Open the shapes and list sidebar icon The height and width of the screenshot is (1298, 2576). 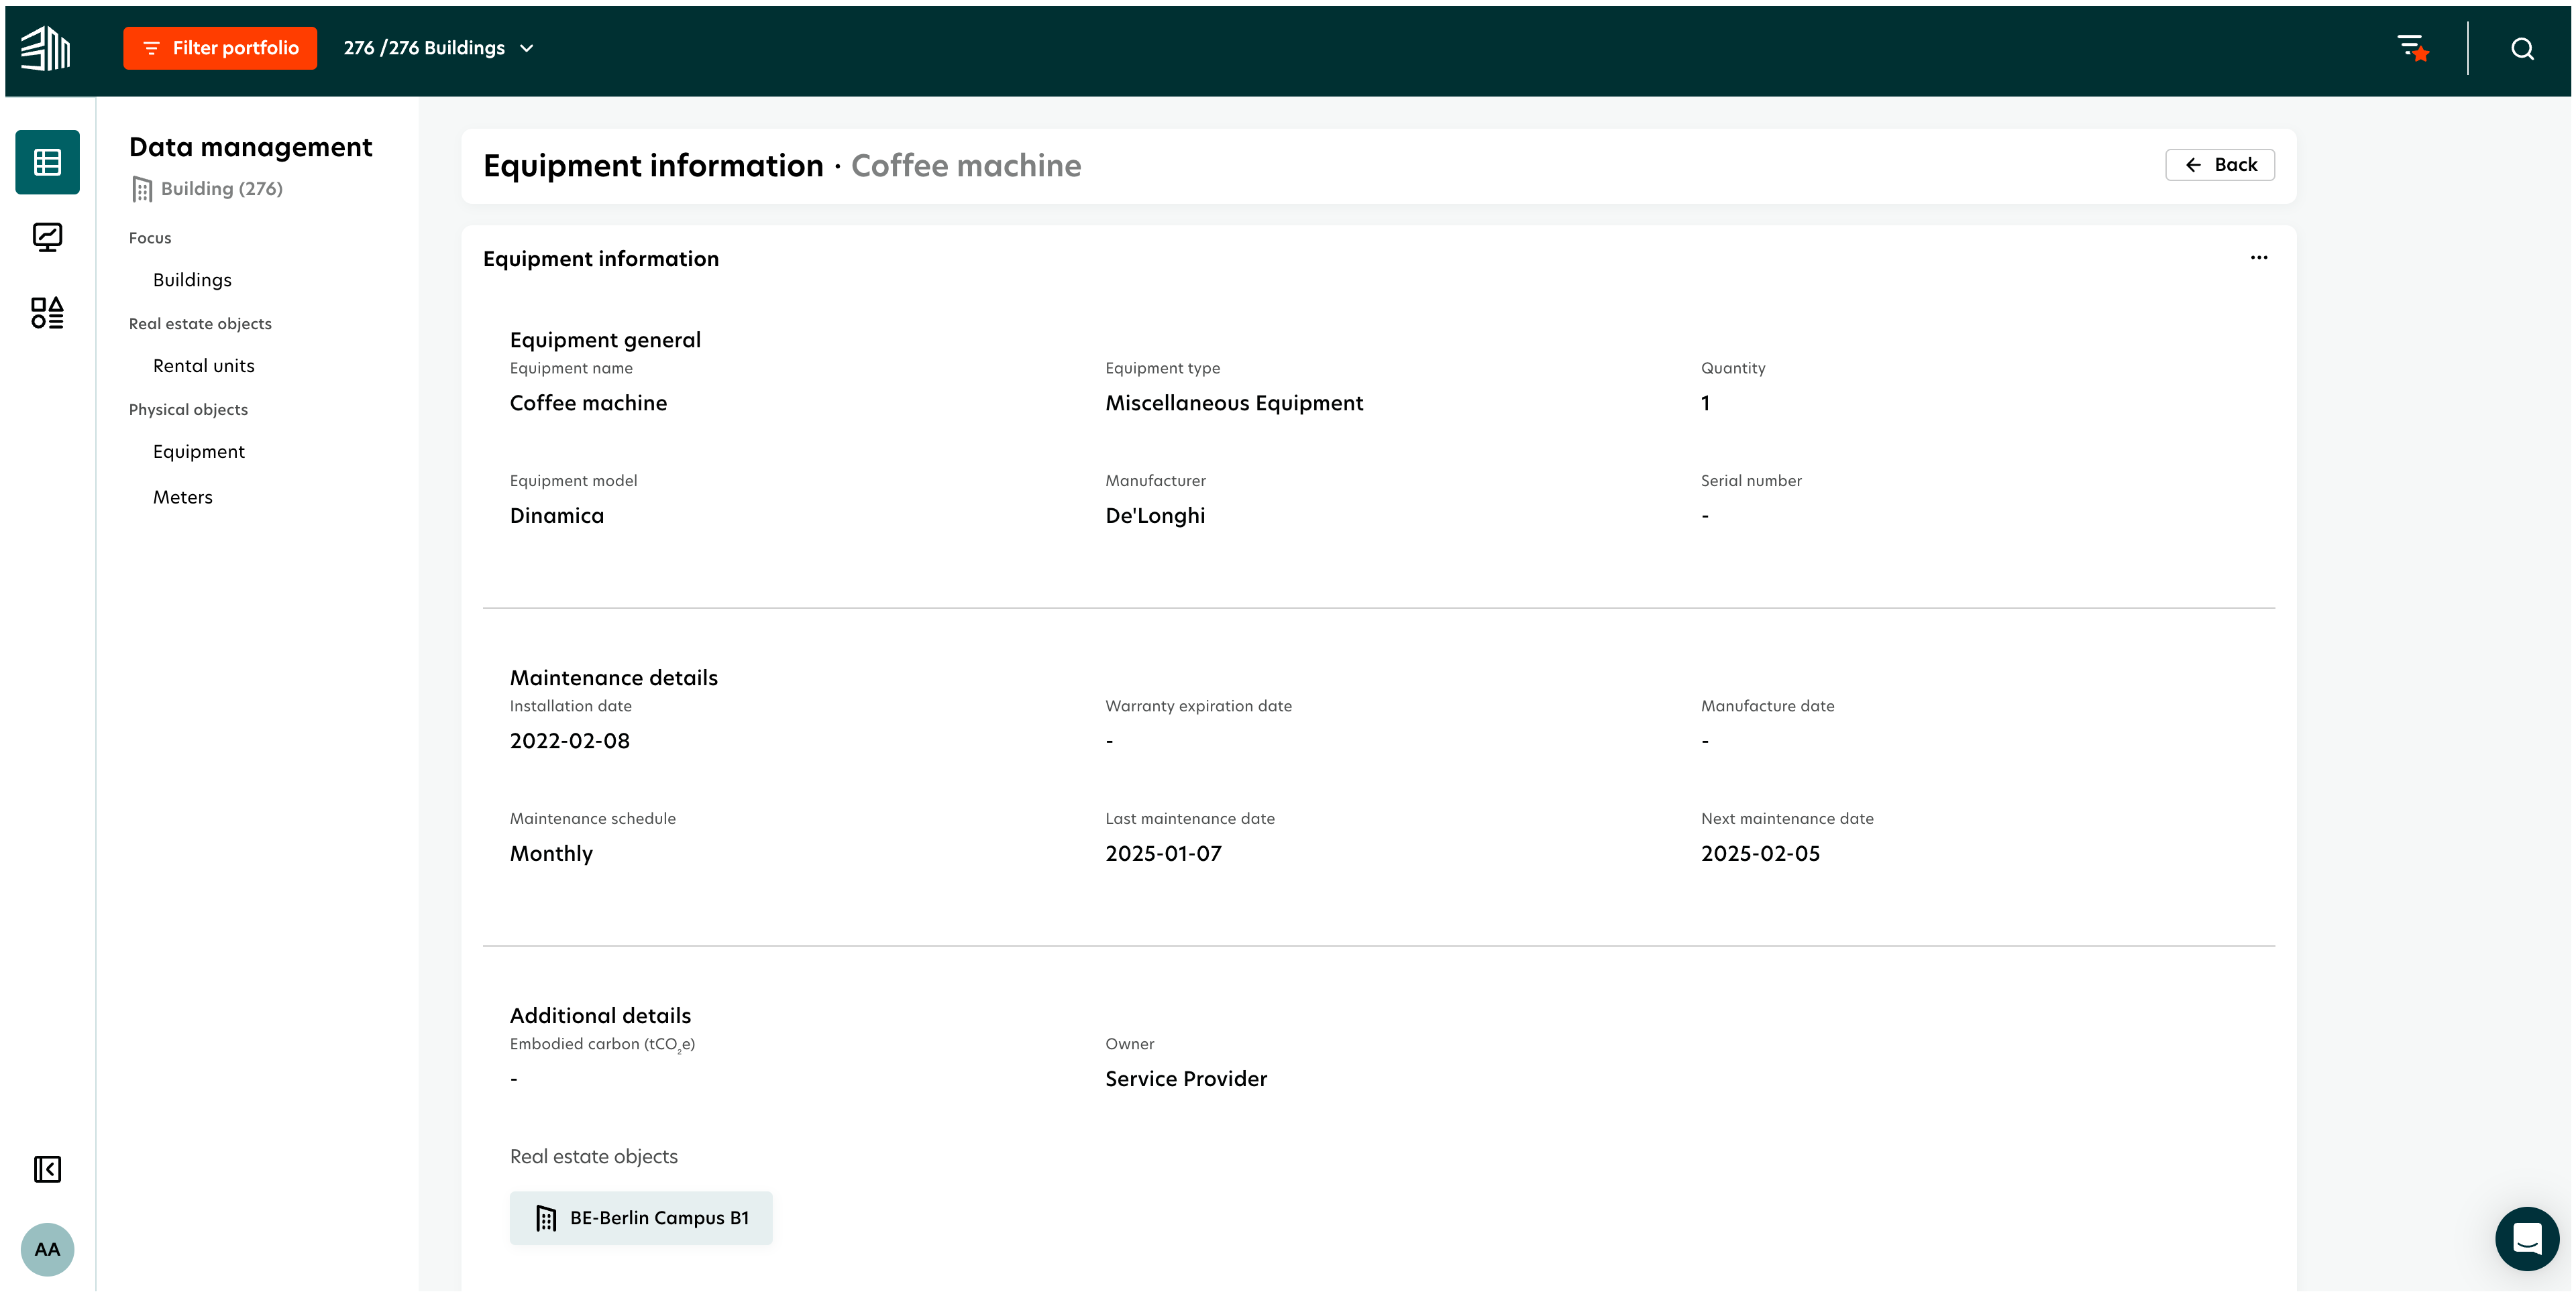(47, 312)
